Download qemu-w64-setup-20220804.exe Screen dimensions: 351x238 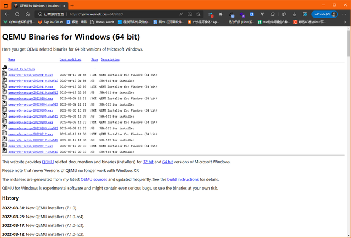31,98
